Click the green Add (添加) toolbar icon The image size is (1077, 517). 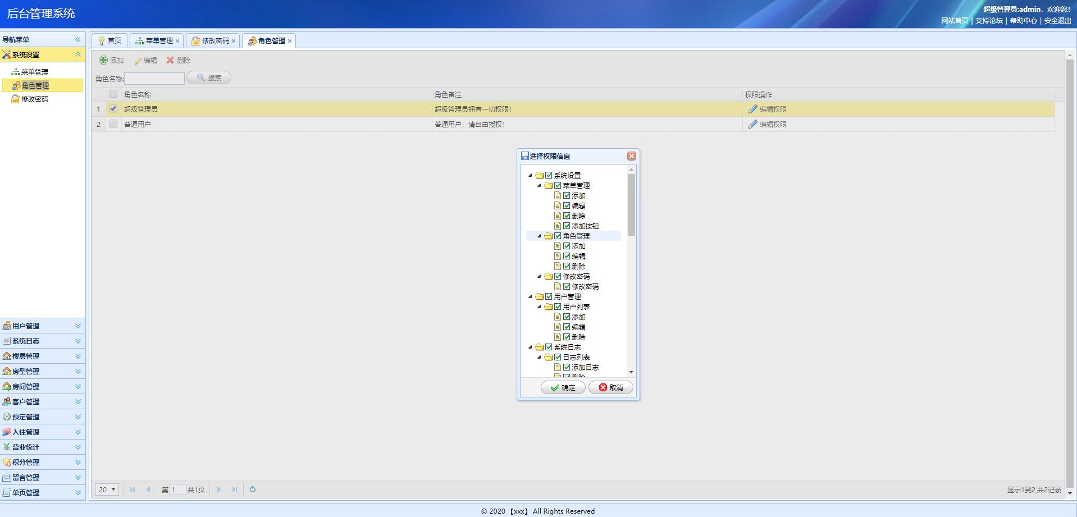pyautogui.click(x=103, y=60)
